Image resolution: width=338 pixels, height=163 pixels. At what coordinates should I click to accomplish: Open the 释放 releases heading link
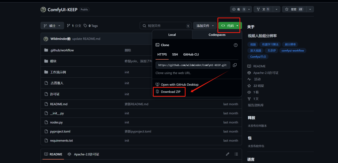[251, 118]
